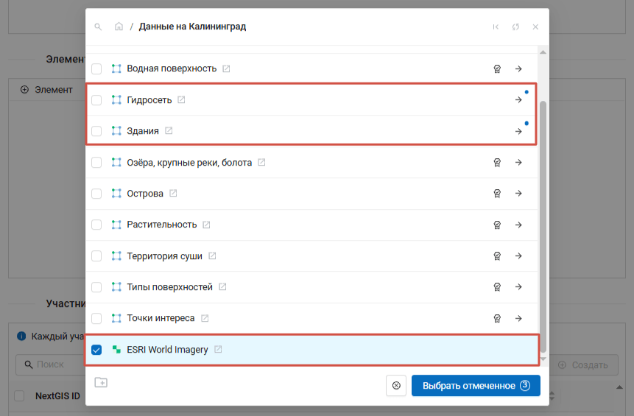This screenshot has height=416, width=634.
Task: Uncheck the ESRI World Imagery checkbox
Action: click(x=96, y=350)
